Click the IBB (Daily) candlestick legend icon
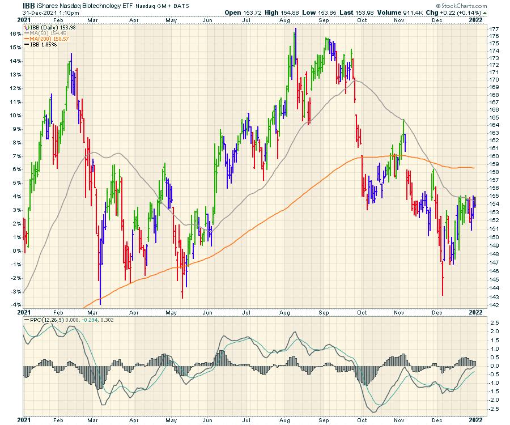This screenshot has width=510, height=425. pyautogui.click(x=26, y=27)
